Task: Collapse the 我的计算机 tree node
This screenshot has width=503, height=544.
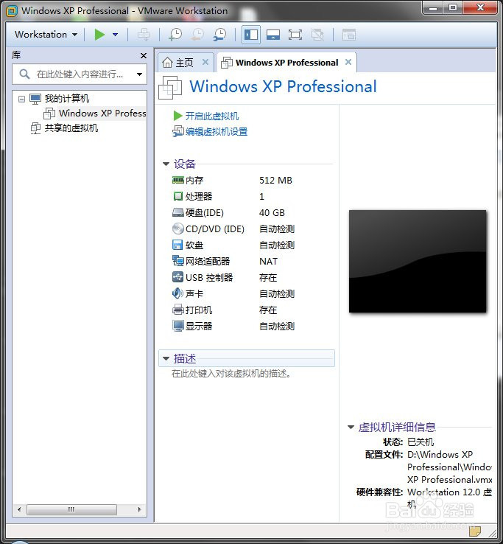Action: [x=21, y=100]
